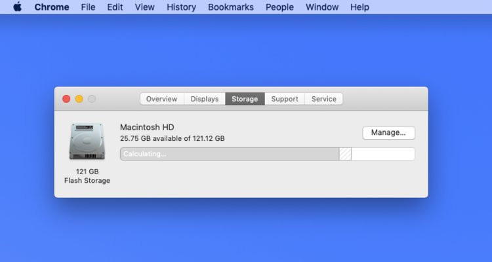This screenshot has height=262, width=492.
Task: Open the Edit menu
Action: (x=115, y=7)
